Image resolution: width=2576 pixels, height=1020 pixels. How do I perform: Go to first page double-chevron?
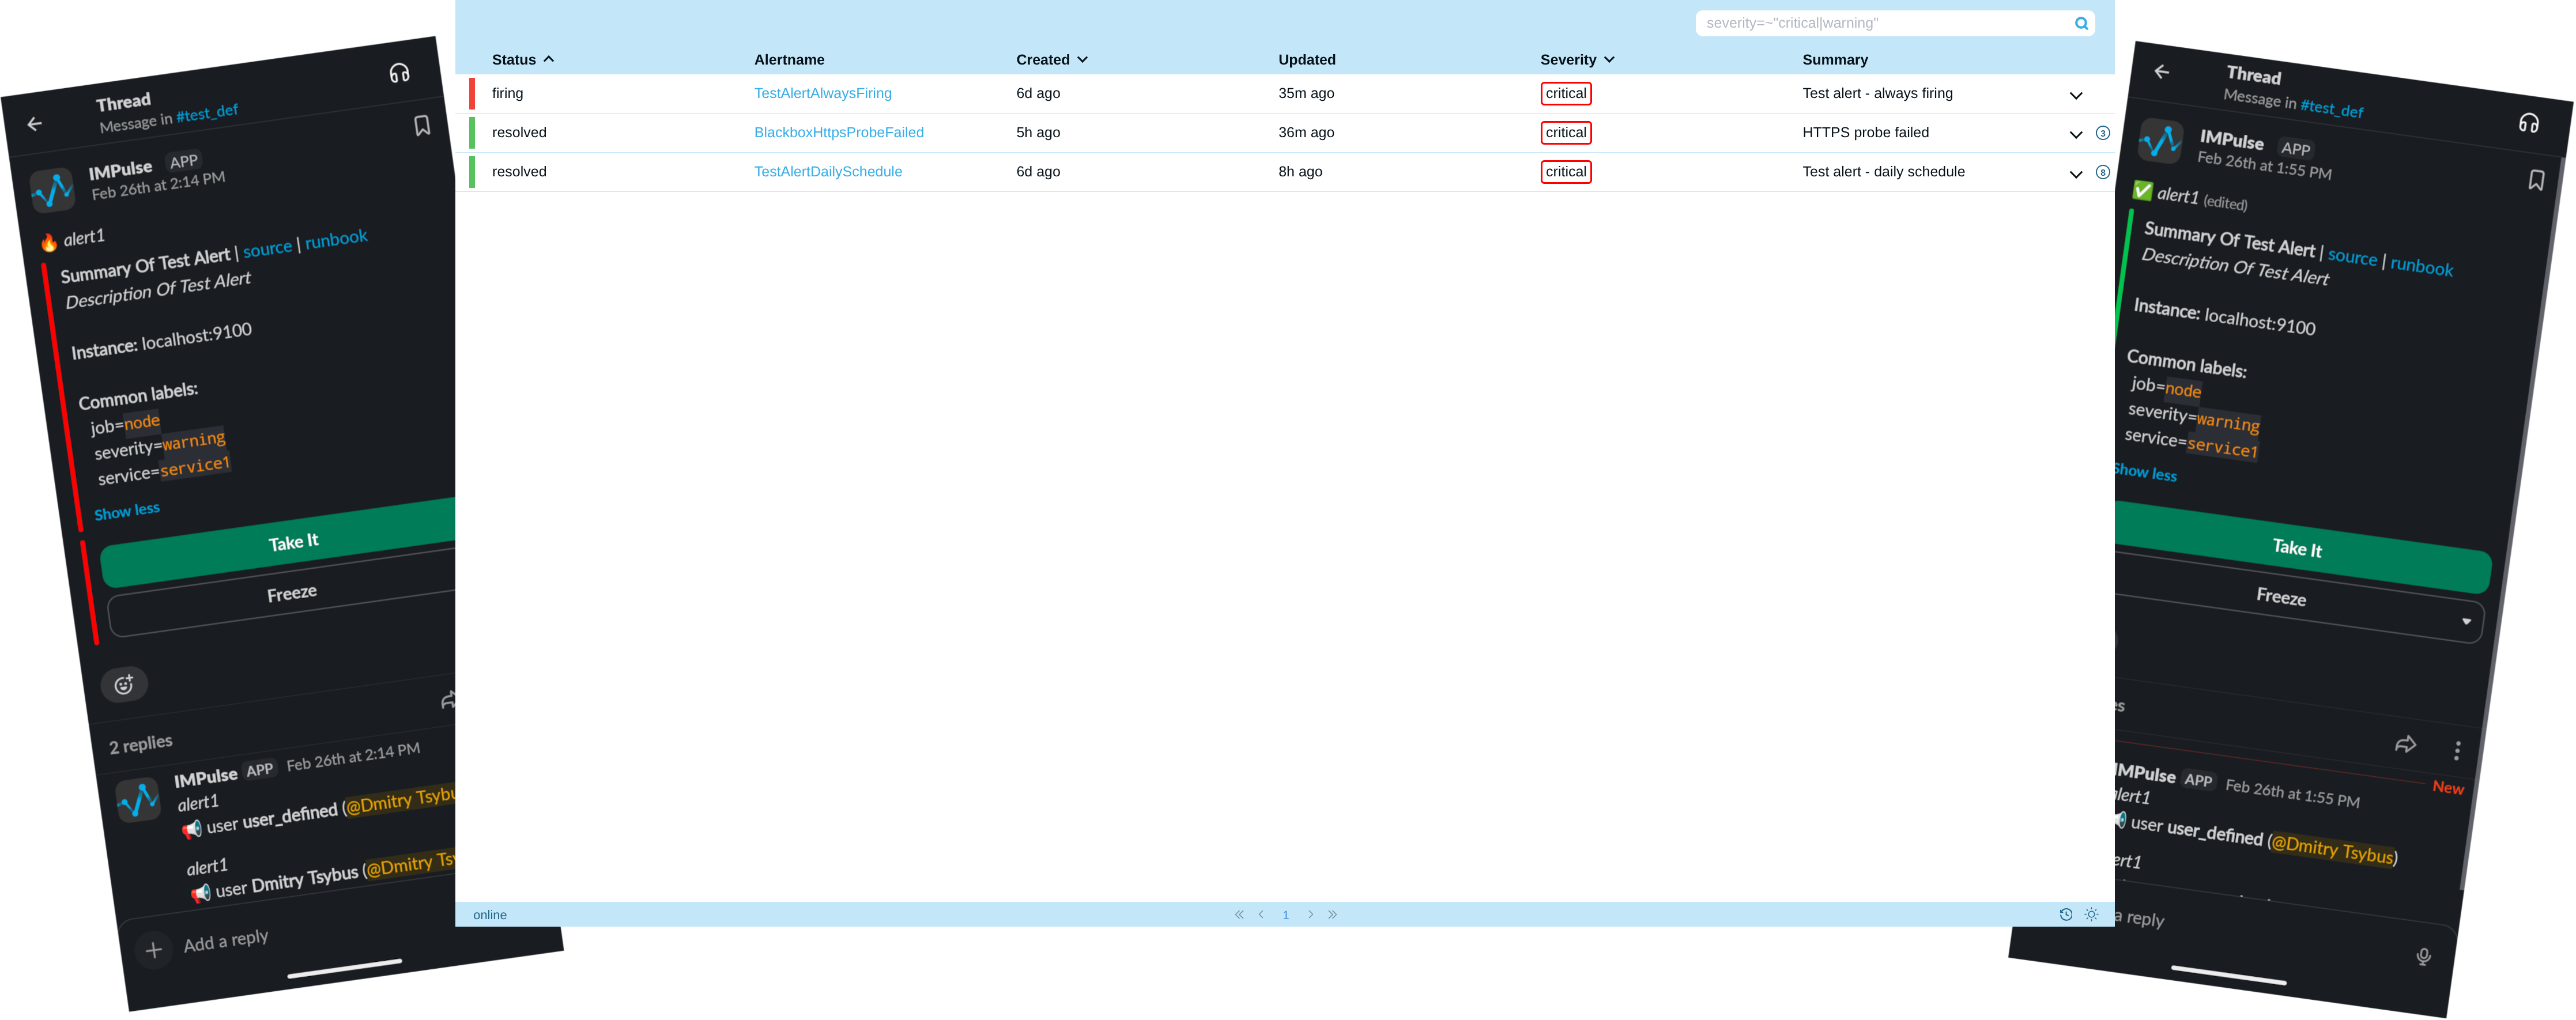(x=1239, y=914)
